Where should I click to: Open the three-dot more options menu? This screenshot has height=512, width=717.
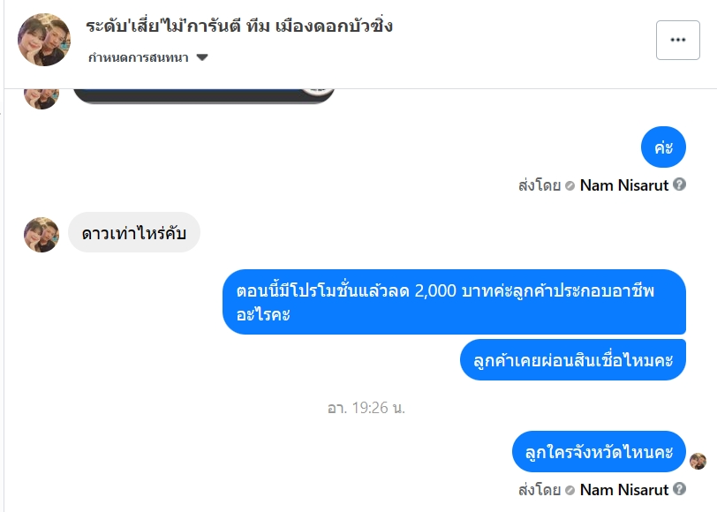[x=677, y=40]
